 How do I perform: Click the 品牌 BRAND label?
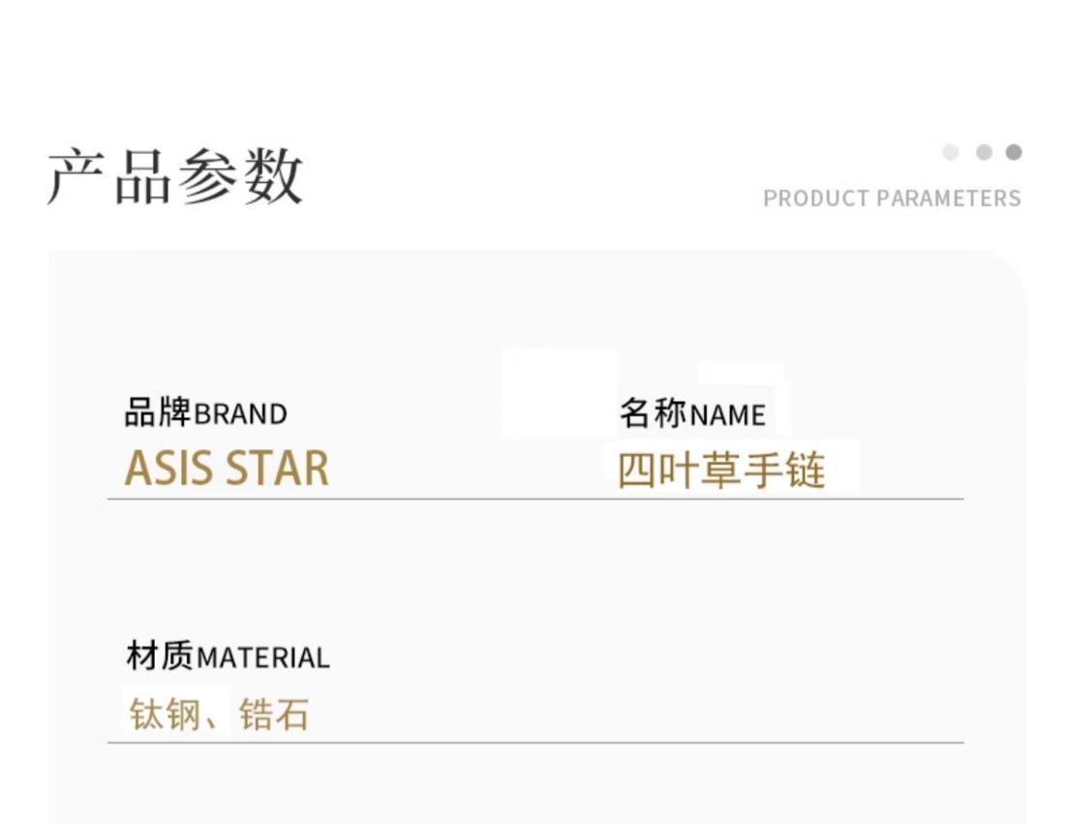[206, 413]
